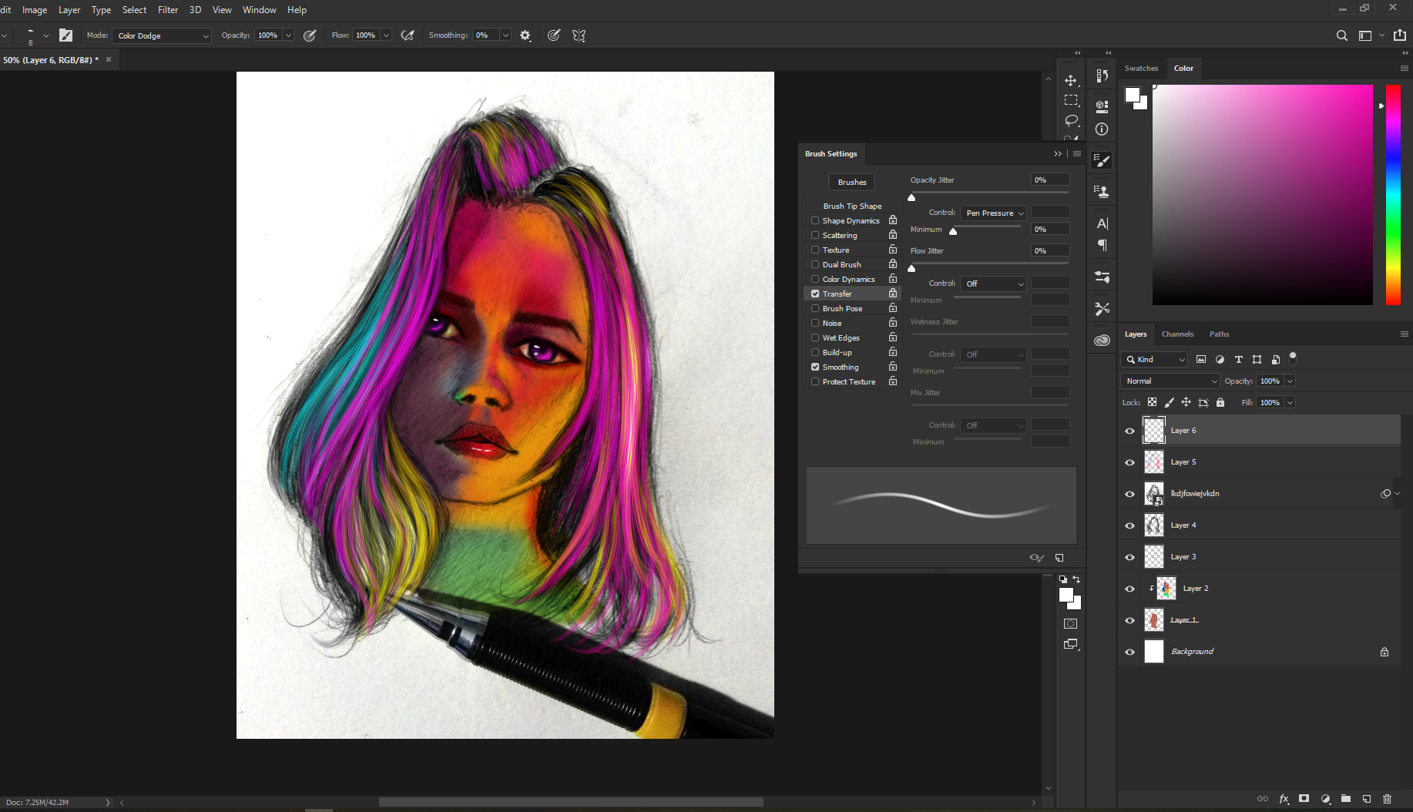1413x812 pixels.
Task: Click the color picker field
Action: pos(1262,194)
